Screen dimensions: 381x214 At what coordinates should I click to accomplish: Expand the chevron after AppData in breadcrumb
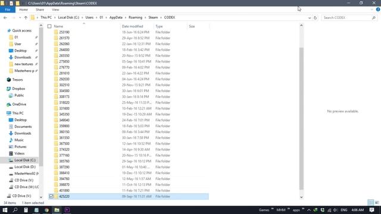tap(126, 18)
